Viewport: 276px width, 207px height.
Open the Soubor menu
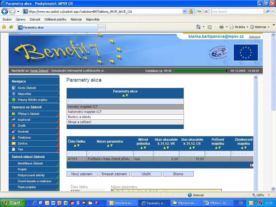(7, 19)
